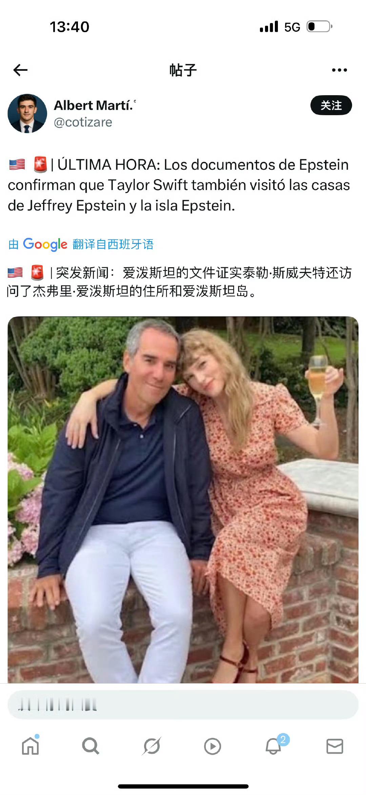Open the attached photo of two people
366x795 pixels.
tap(183, 500)
